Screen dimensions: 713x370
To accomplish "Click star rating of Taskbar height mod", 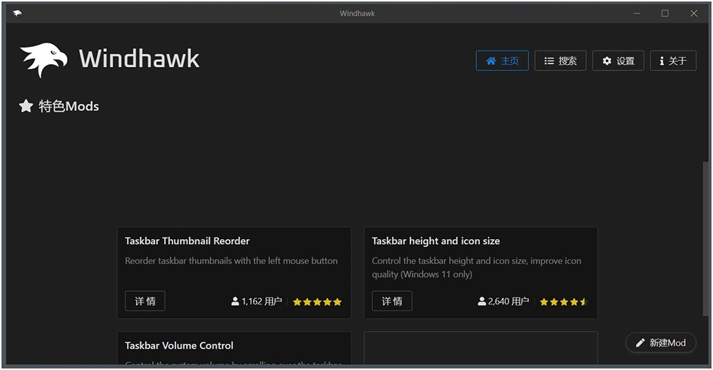I will (564, 302).
